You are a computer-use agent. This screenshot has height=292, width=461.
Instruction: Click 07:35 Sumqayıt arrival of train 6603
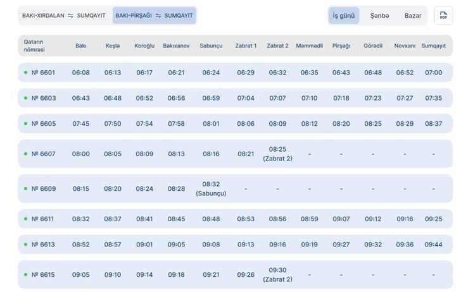coord(433,98)
